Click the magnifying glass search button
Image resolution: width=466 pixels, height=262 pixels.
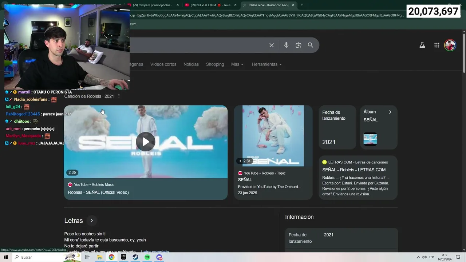(311, 45)
